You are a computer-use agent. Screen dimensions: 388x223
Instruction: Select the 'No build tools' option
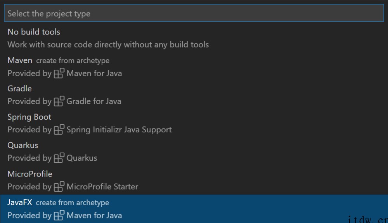pos(34,32)
